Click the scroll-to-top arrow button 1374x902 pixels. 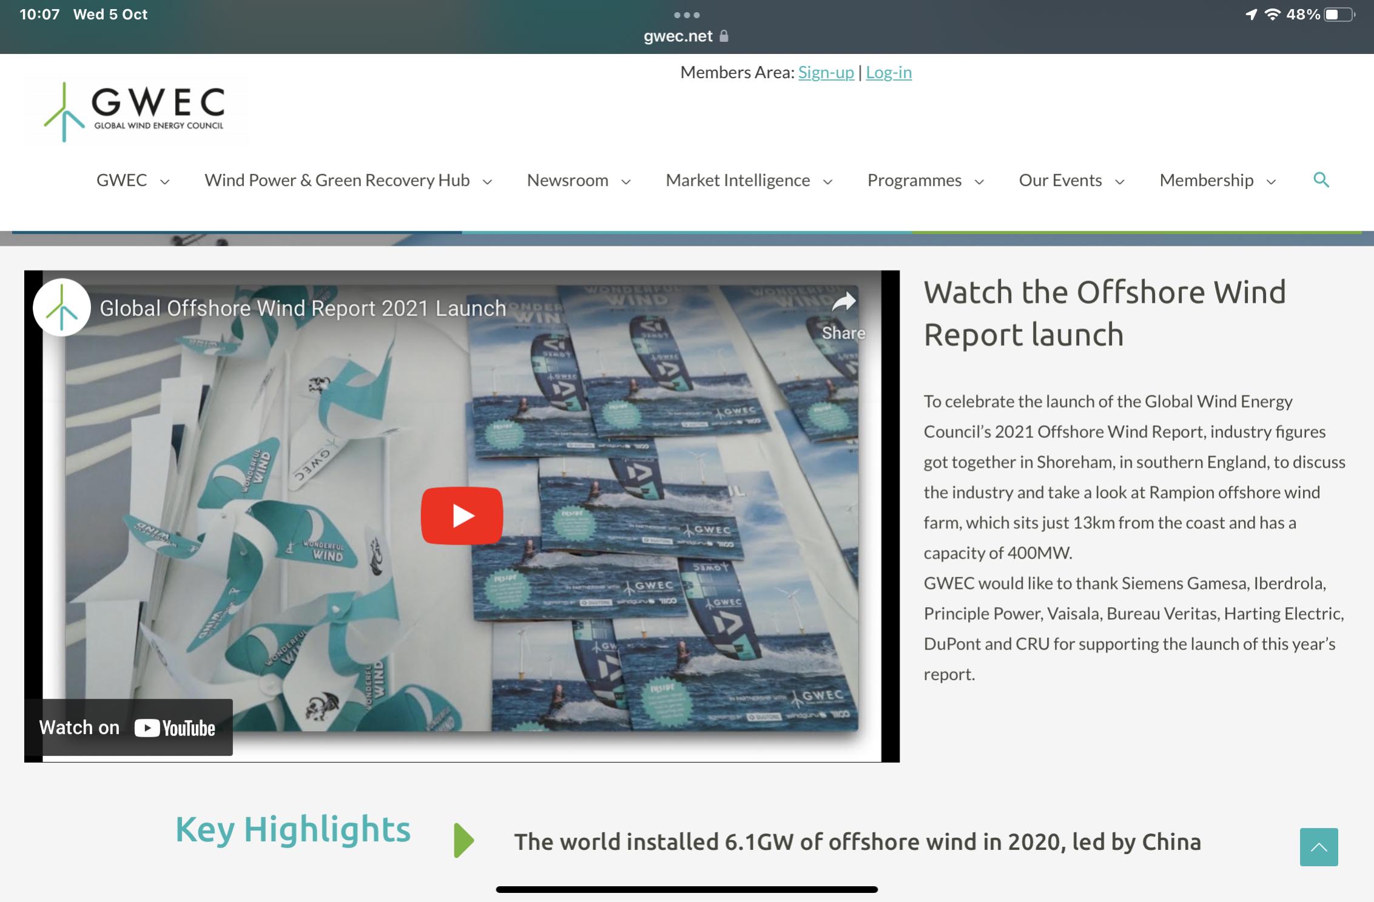(x=1319, y=847)
